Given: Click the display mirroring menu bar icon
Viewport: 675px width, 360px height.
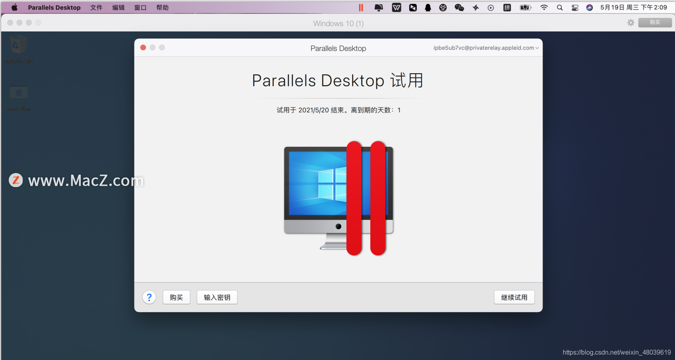Looking at the screenshot, I should 379,8.
